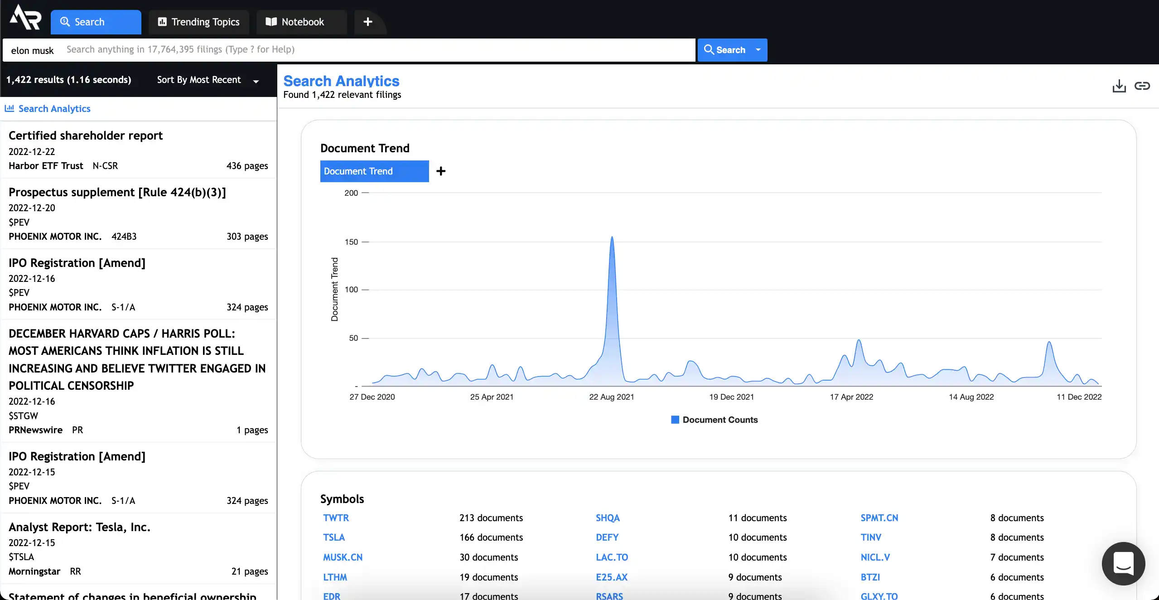
Task: Open IPO Registration Amend dated 2022-12-16
Action: coord(138,285)
